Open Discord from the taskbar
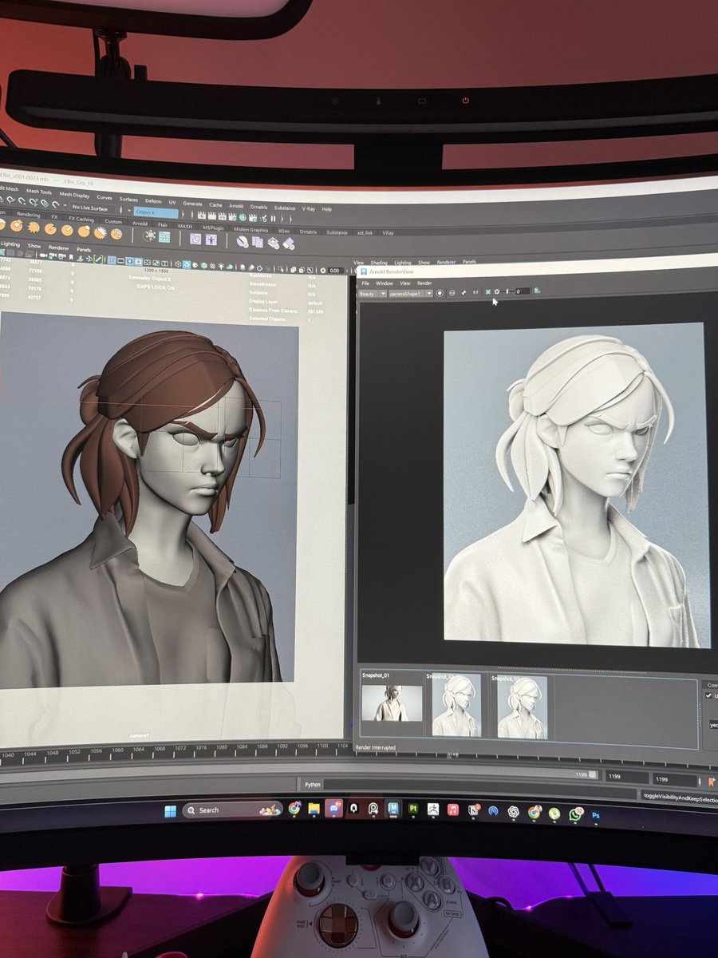 click(x=333, y=808)
